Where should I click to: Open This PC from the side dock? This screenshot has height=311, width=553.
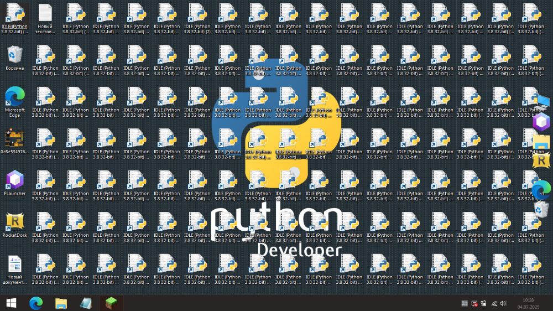542,102
